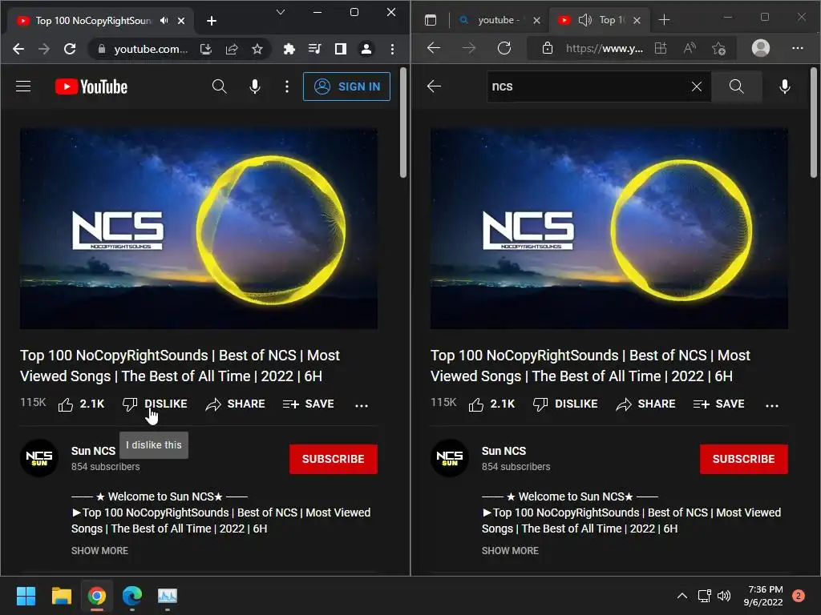Subscribe to Sun NCS in Edge window
Image resolution: width=821 pixels, height=615 pixels.
click(x=743, y=459)
